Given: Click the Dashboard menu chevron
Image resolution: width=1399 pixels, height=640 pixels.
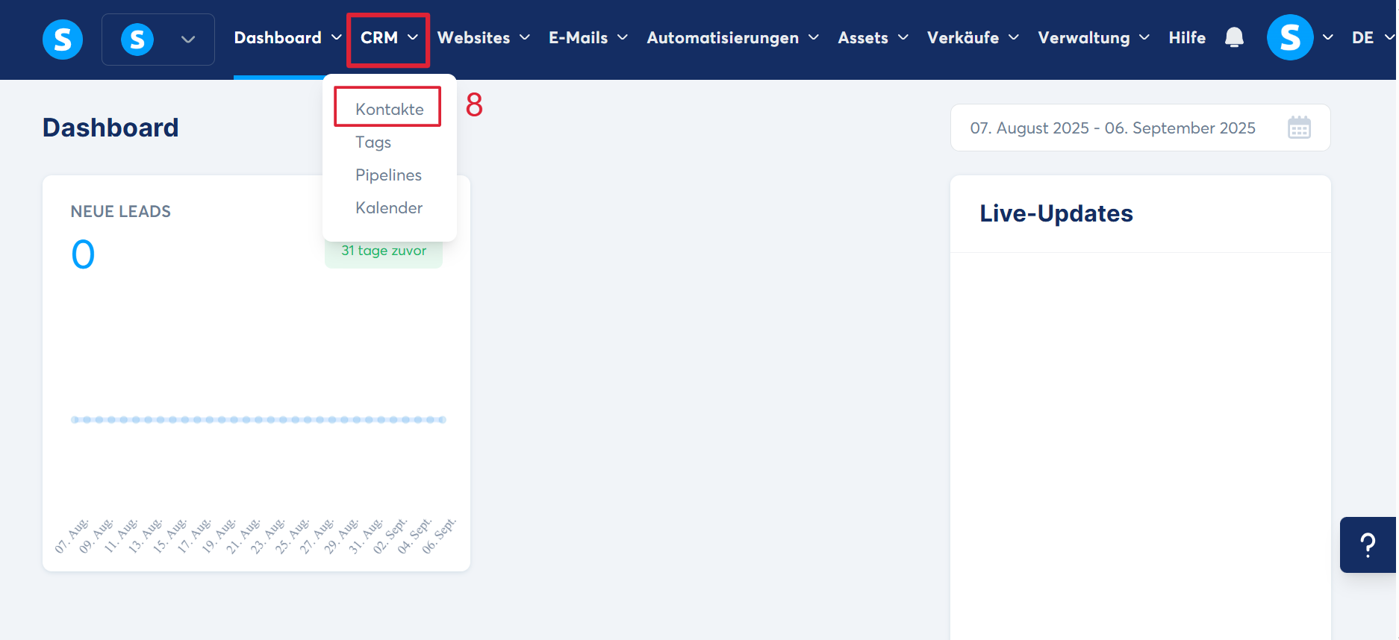Looking at the screenshot, I should click(x=337, y=37).
